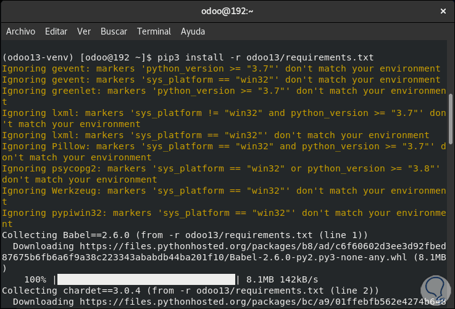The image size is (455, 309).
Task: Click the Ignoring Werkzeug warning line
Action: [x=222, y=191]
